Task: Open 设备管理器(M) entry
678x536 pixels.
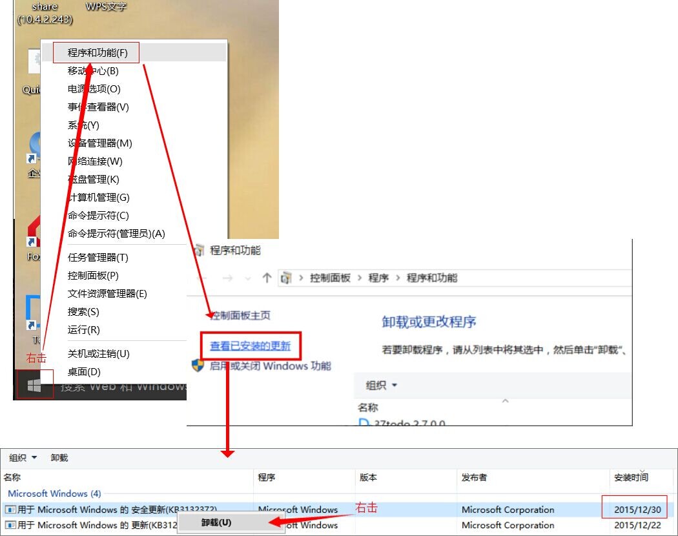Action: (100, 143)
